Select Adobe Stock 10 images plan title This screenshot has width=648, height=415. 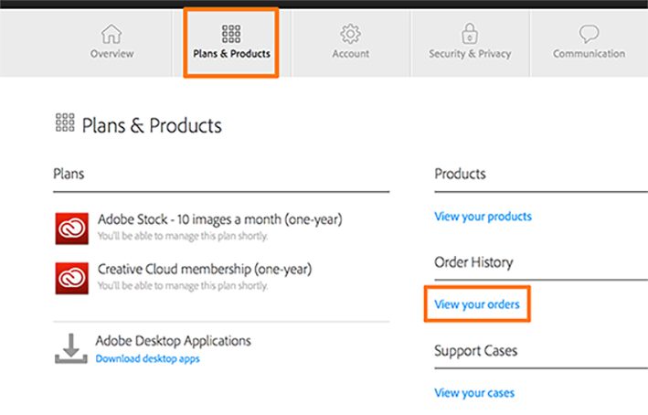pos(219,219)
